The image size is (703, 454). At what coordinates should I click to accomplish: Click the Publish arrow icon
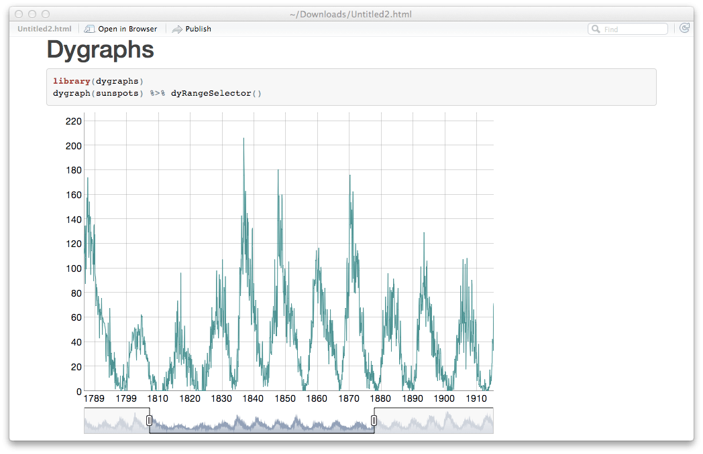(x=177, y=29)
